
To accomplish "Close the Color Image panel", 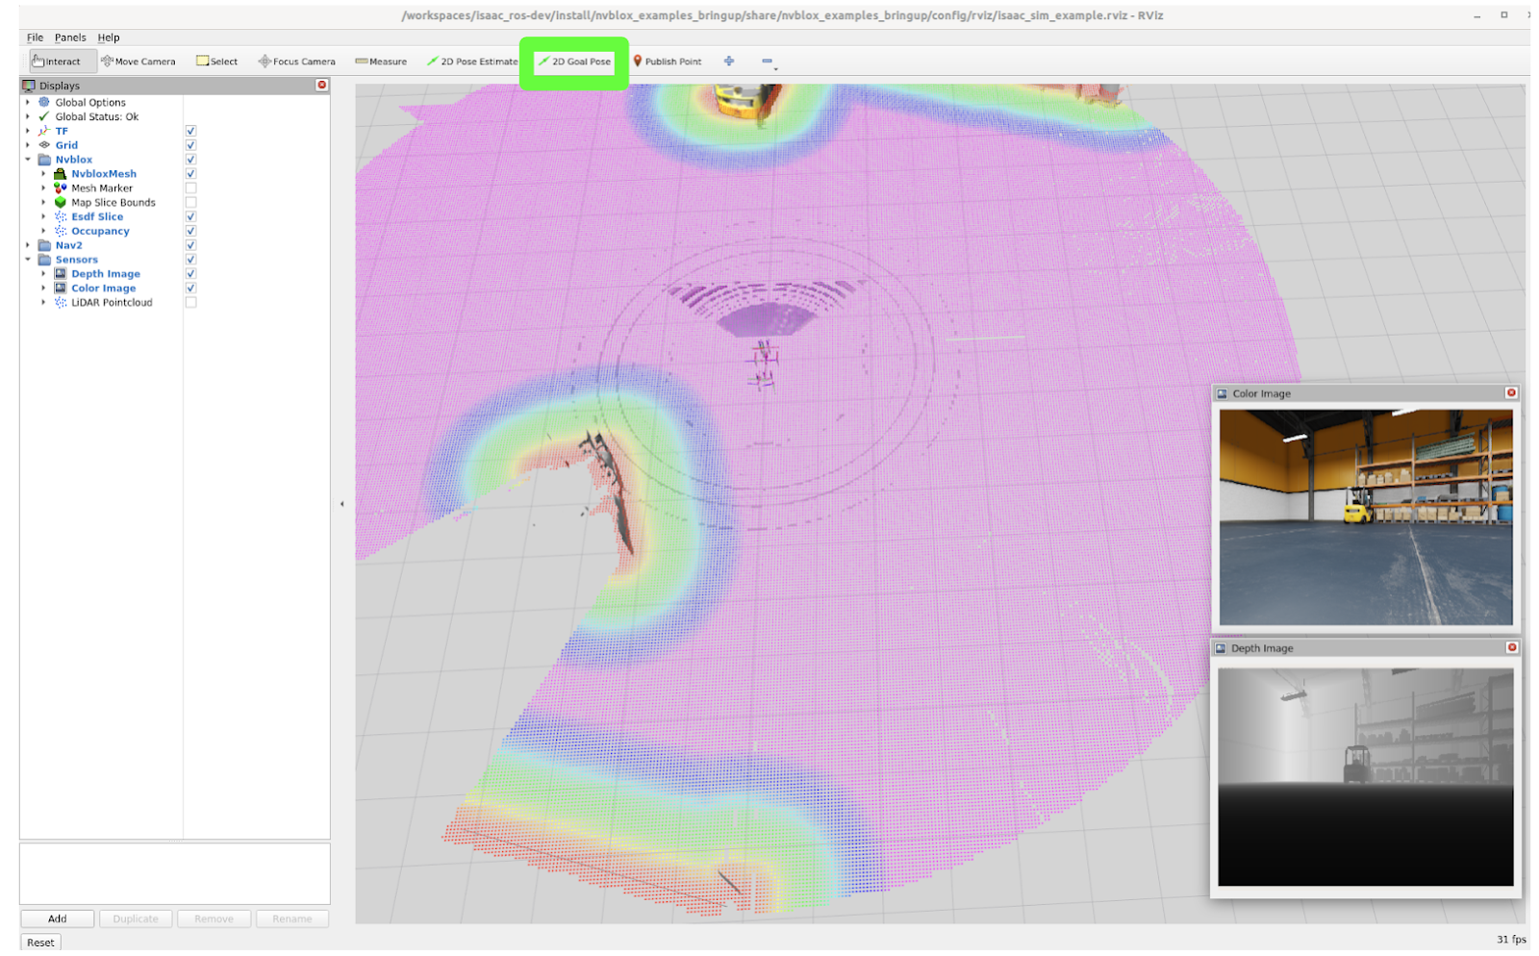I will pos(1511,393).
